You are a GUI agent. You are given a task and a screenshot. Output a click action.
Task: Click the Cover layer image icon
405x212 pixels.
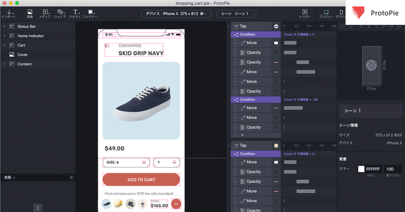coord(12,55)
